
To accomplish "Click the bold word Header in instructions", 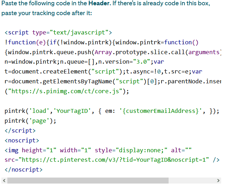I will pyautogui.click(x=99, y=3).
